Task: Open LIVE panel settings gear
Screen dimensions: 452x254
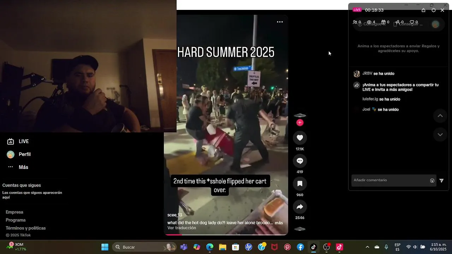Action: tap(434, 10)
